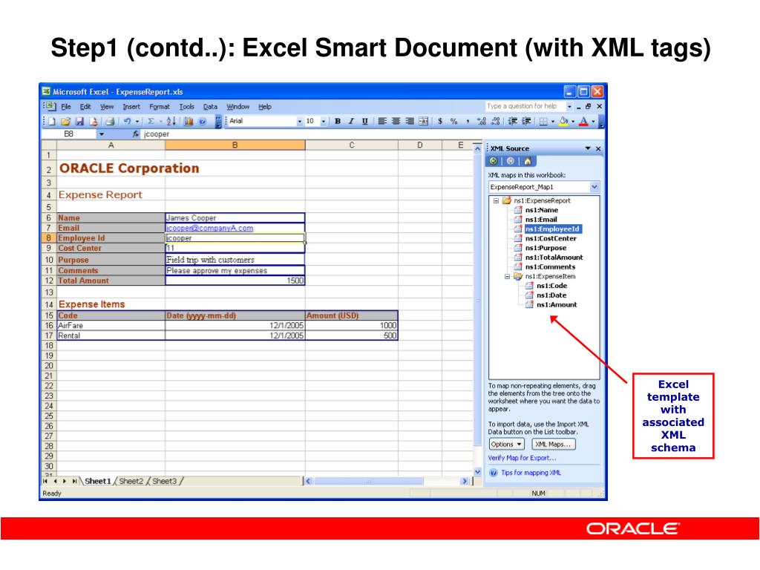Center cell text horizontally
The height and width of the screenshot is (570, 760).
(396, 121)
